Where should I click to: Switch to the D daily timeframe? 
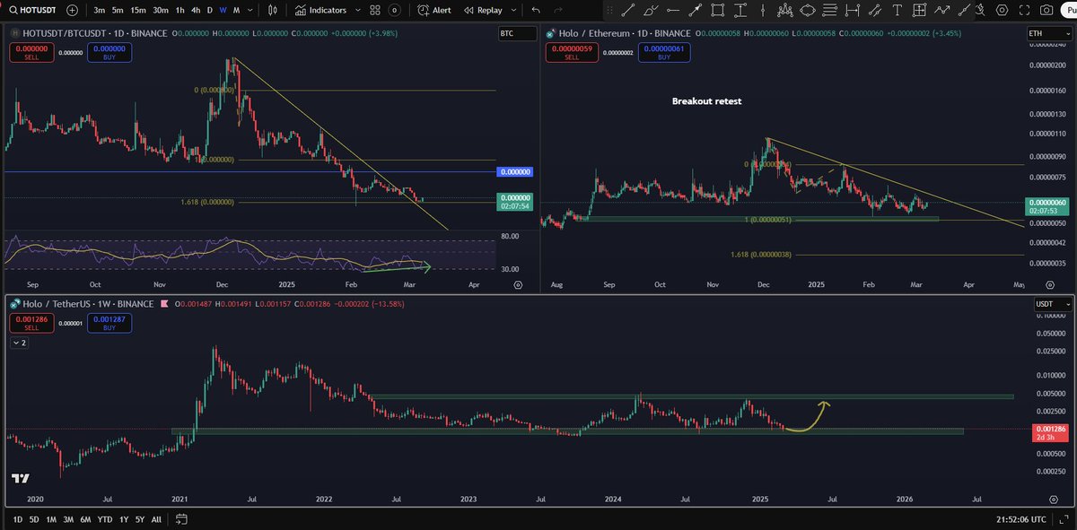click(x=210, y=10)
